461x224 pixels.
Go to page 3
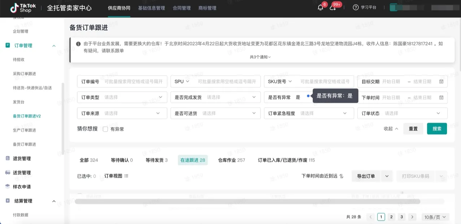402,217
